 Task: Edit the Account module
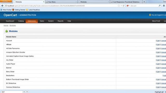158,41
